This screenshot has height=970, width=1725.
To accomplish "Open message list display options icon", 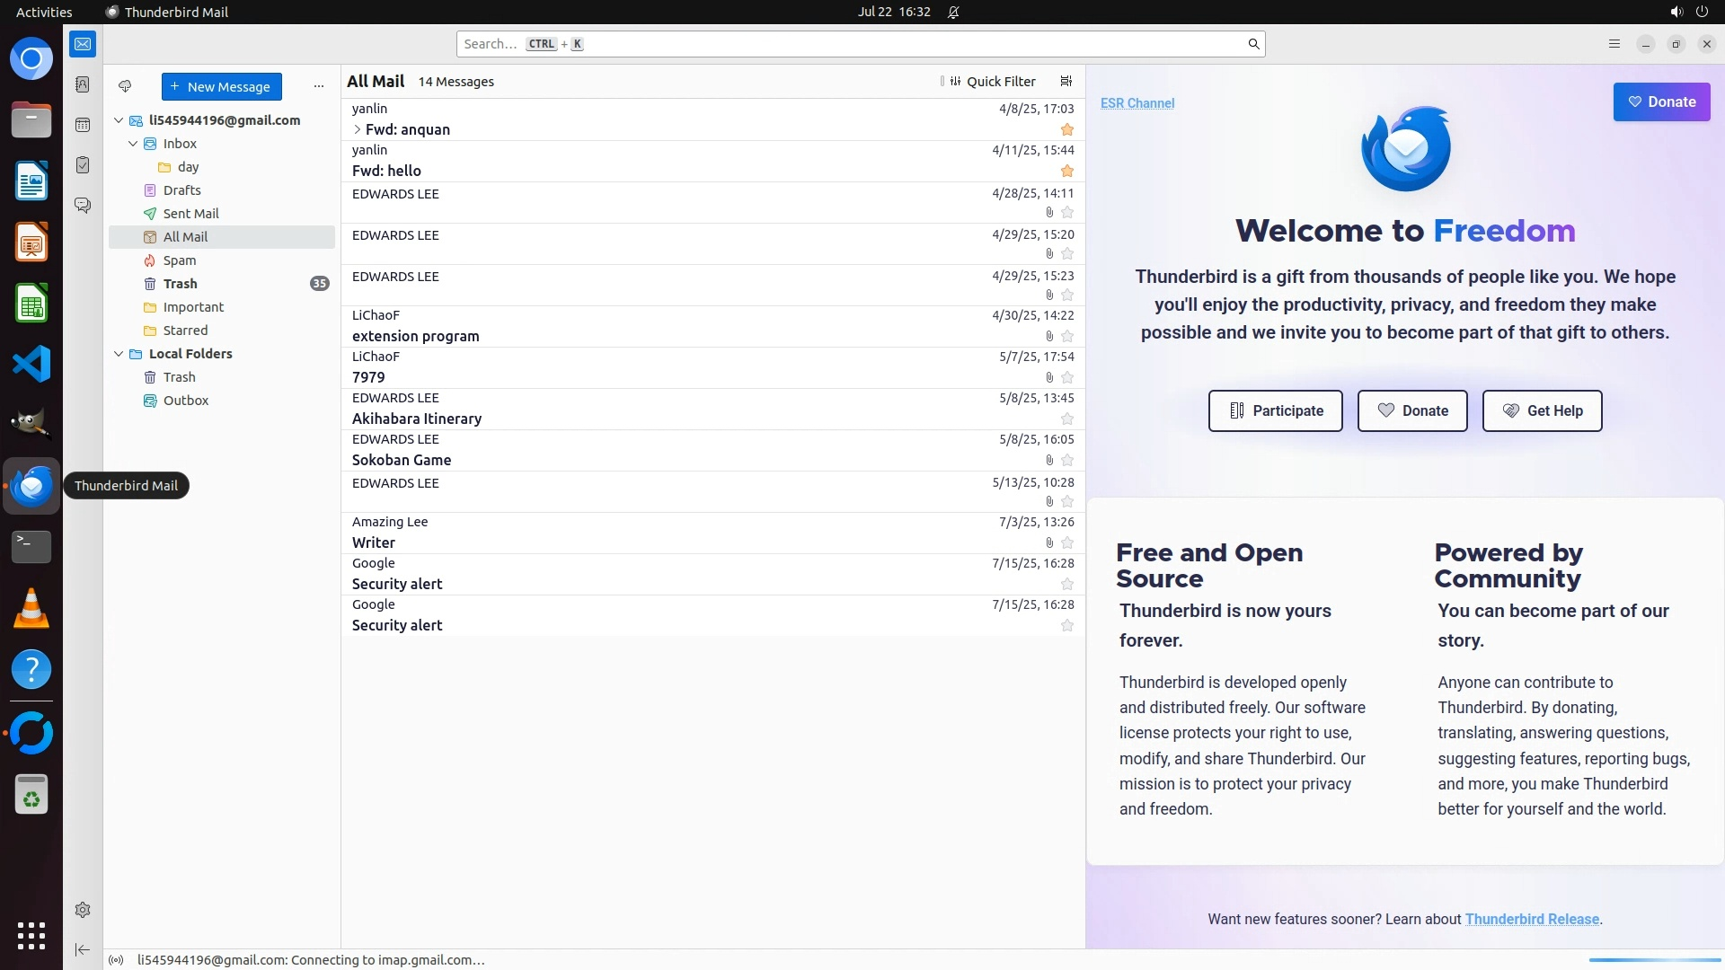I will (x=1066, y=81).
